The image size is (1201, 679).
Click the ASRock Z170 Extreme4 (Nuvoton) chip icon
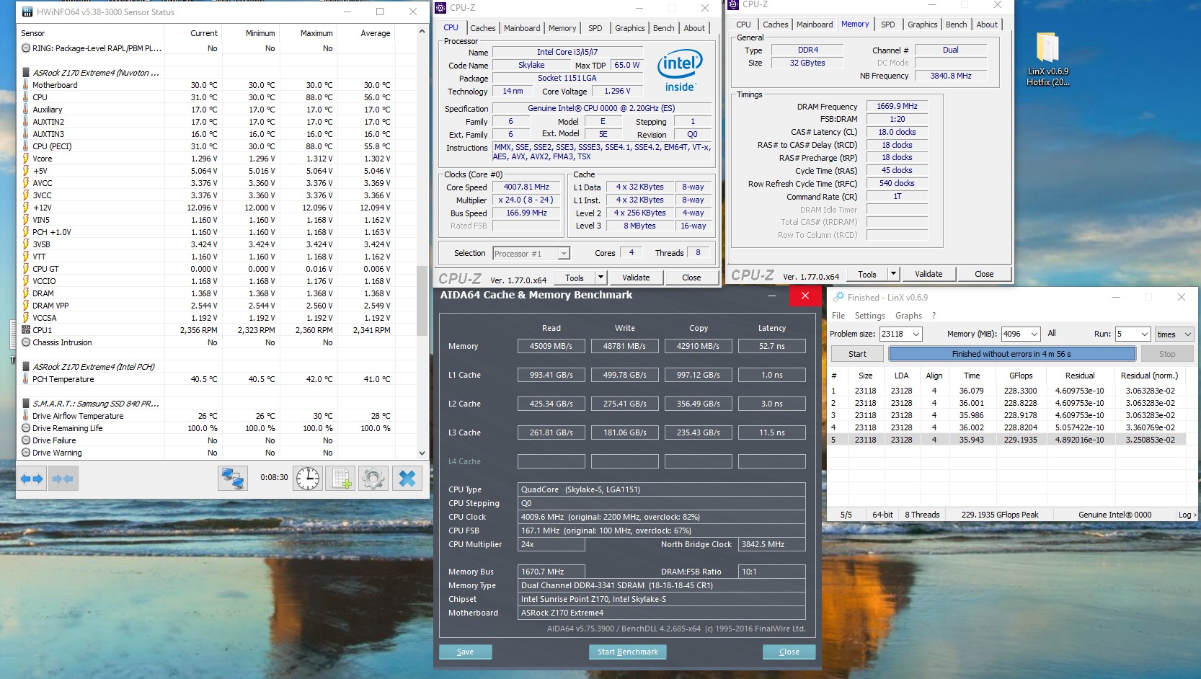pos(26,73)
